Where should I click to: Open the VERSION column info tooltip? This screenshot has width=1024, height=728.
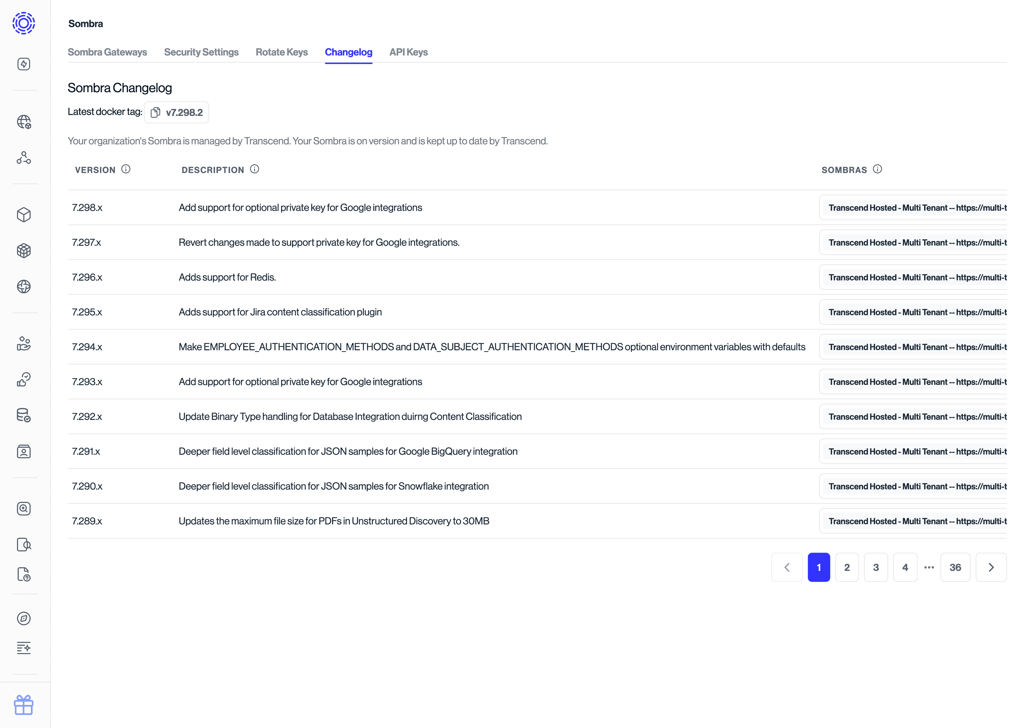point(126,169)
